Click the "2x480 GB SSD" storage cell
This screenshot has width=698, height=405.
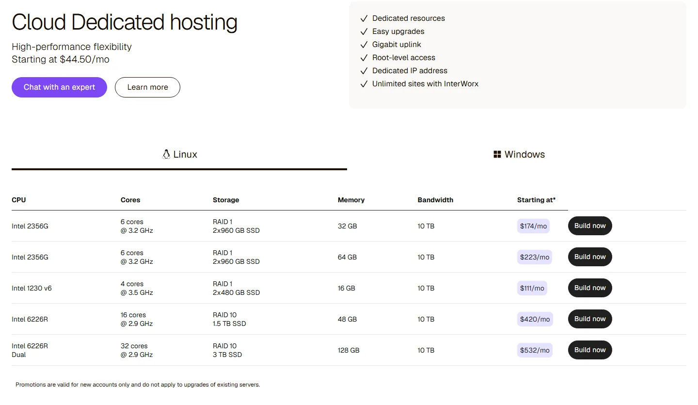(236, 292)
